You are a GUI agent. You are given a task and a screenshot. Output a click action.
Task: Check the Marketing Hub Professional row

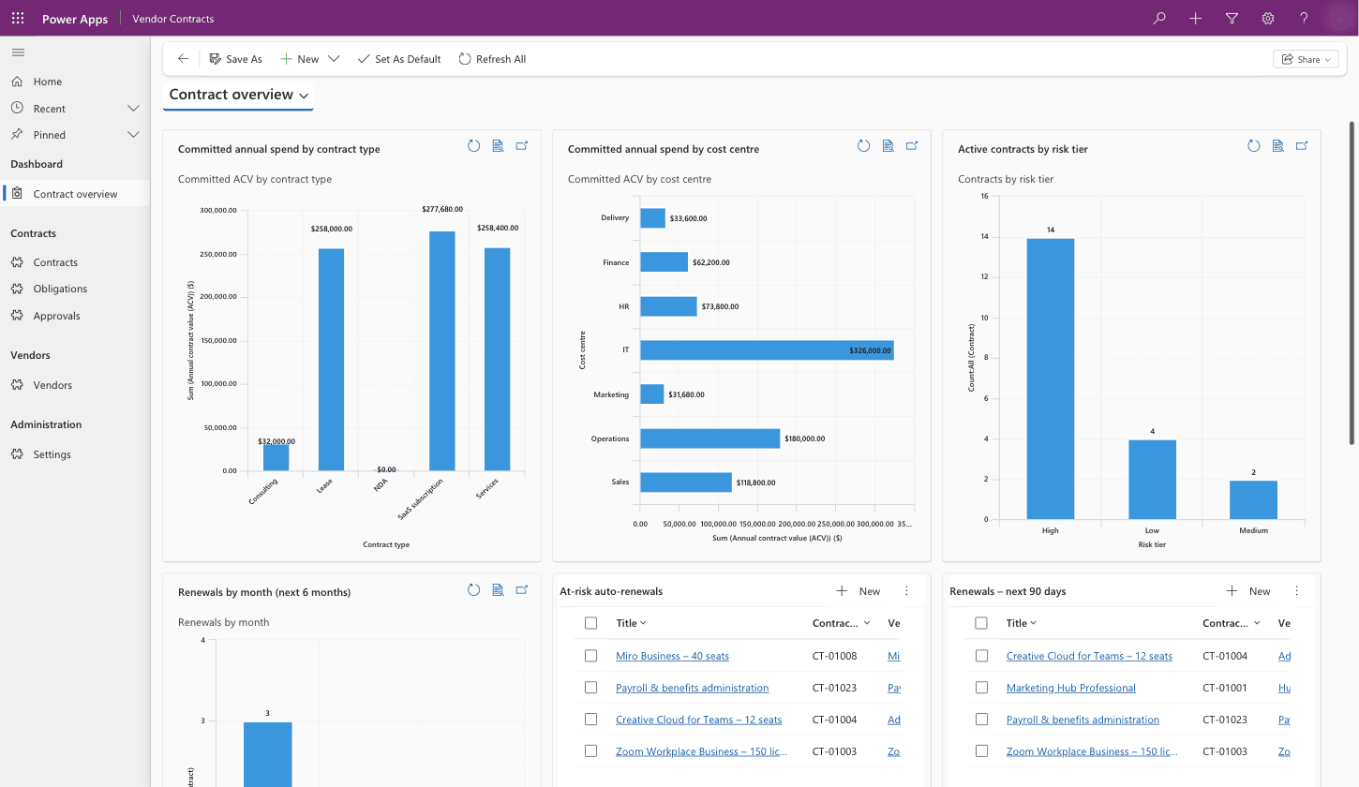(981, 688)
